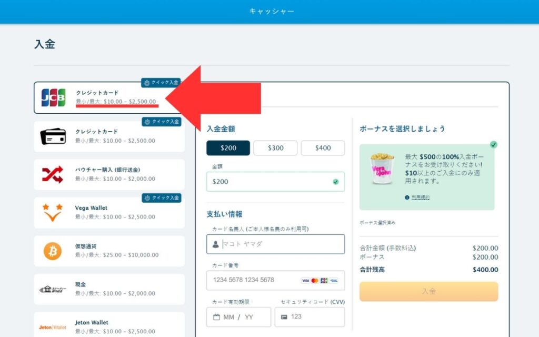Click the black credit card icon
Screen dimensions: 539x337
(x=53, y=136)
